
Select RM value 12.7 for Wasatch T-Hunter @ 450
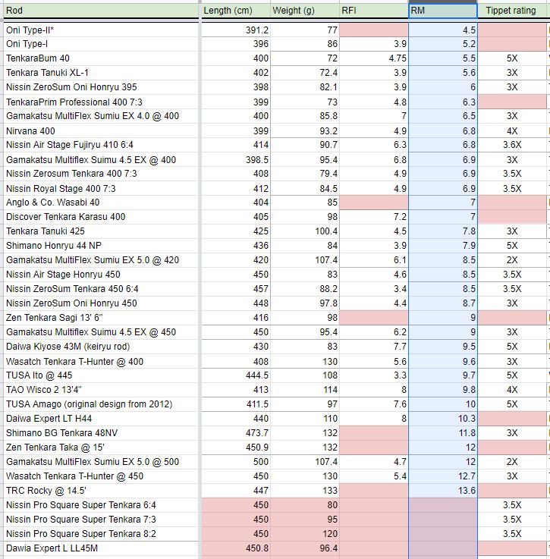(x=442, y=476)
